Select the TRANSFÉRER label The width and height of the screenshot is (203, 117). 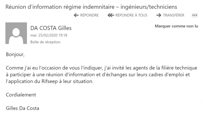173,15
